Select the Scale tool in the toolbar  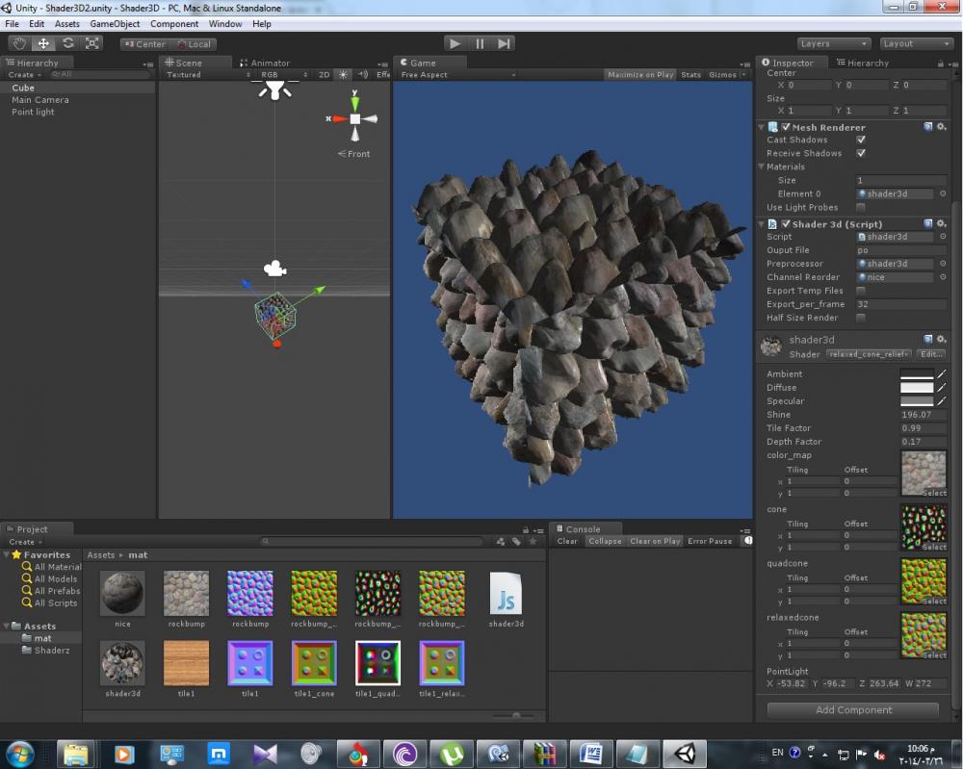coord(92,43)
